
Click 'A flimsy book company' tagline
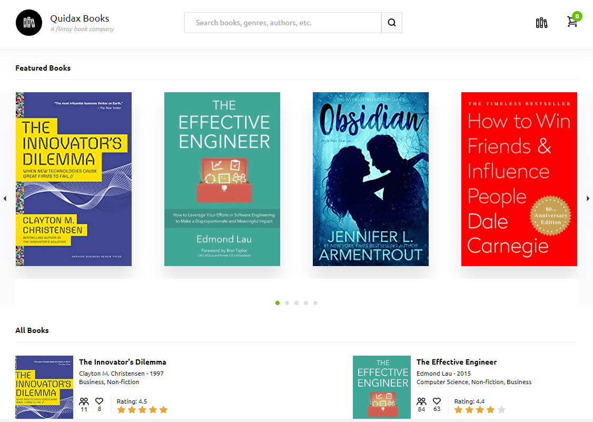click(82, 29)
